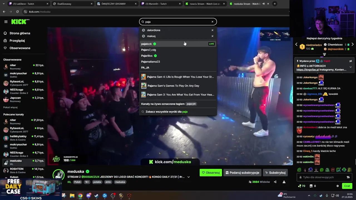Select the pajalock live channel suggestion
The width and height of the screenshot is (356, 200).
point(178,44)
